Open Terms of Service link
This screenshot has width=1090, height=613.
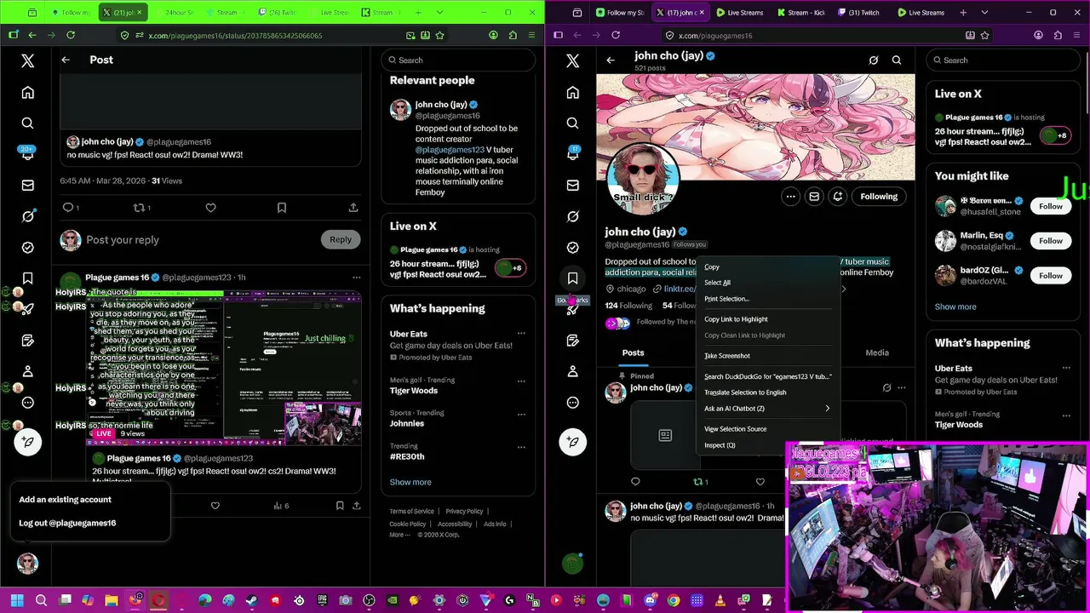point(411,512)
